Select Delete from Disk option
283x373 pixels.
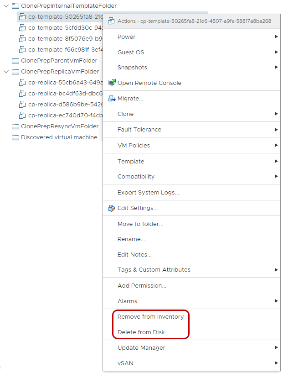pyautogui.click(x=141, y=332)
